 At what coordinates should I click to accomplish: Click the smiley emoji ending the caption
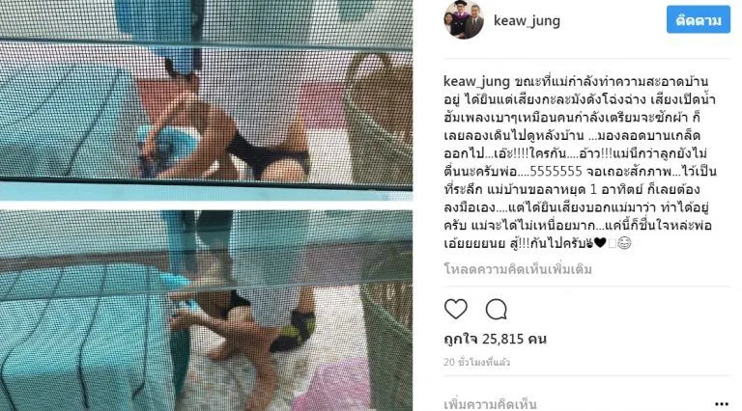[624, 243]
